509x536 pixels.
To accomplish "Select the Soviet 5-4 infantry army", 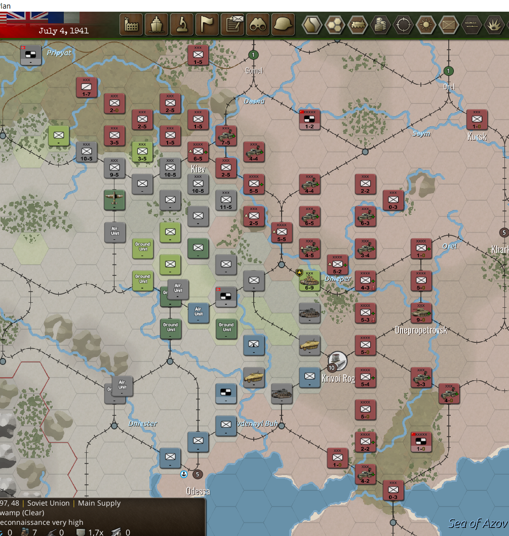I will coord(365,377).
